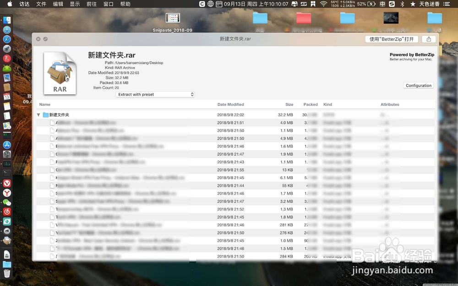Launch Vivaldi browser from the Dock

tap(7, 183)
